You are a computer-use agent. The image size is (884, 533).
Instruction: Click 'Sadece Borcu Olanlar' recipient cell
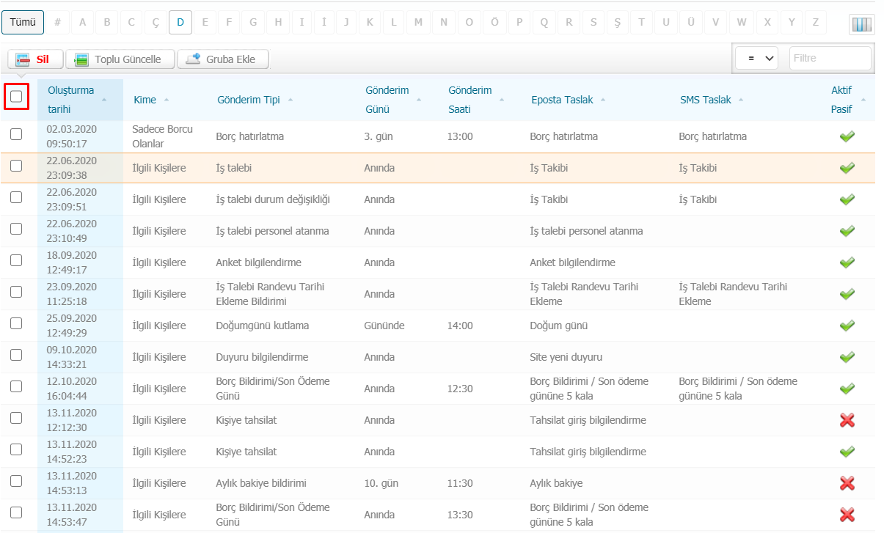[163, 136]
